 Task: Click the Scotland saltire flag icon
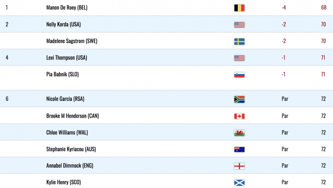(x=239, y=182)
